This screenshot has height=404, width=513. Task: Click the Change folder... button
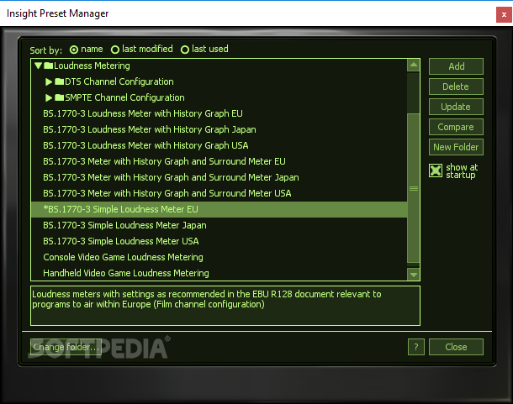[x=66, y=347]
